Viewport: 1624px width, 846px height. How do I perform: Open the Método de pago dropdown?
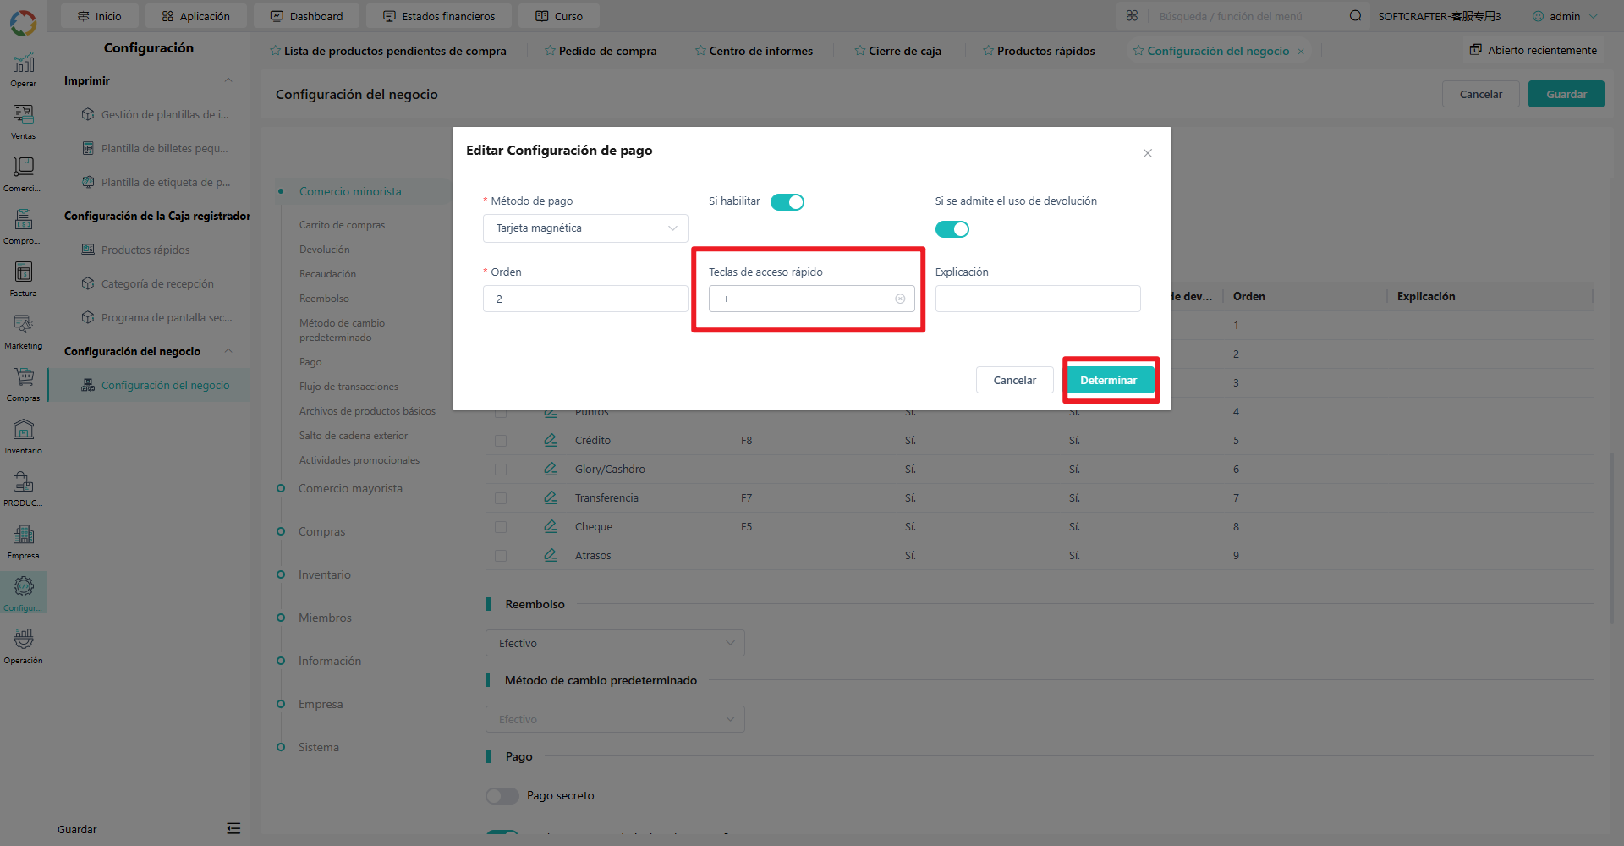pos(585,228)
